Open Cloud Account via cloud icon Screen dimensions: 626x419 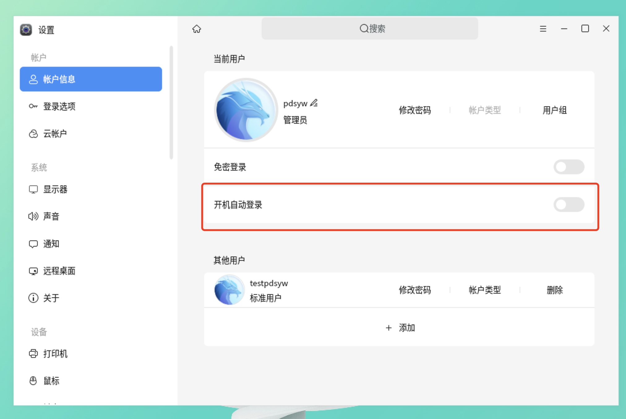click(33, 134)
